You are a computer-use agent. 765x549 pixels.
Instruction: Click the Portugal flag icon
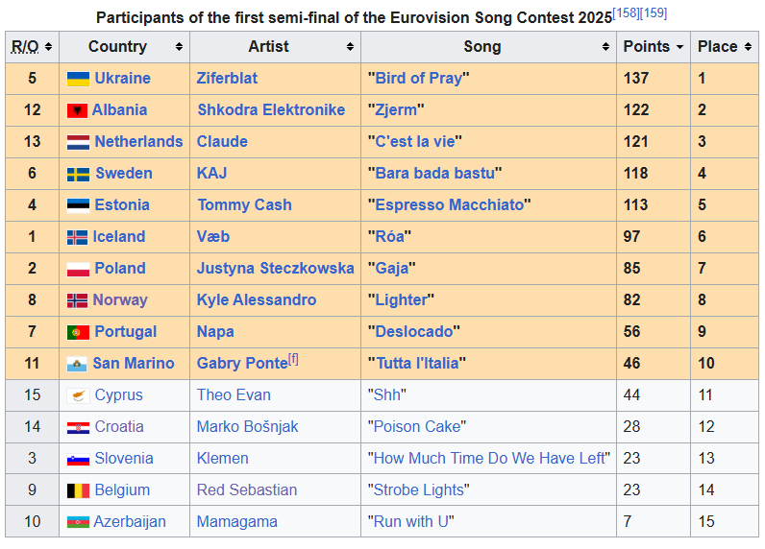tap(78, 332)
